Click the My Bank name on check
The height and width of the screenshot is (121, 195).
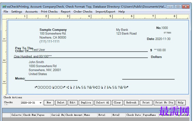pos(122,30)
